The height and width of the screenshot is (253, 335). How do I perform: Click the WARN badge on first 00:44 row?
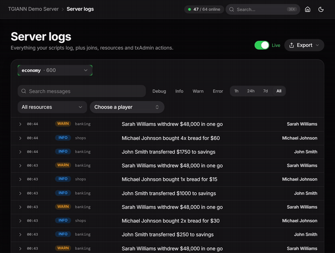pyautogui.click(x=63, y=124)
